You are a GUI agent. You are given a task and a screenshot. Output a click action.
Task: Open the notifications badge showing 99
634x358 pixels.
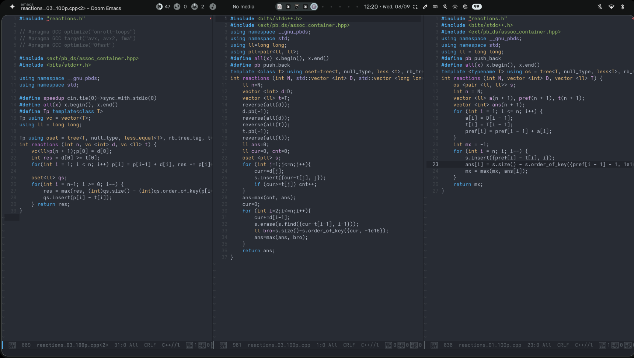click(477, 7)
